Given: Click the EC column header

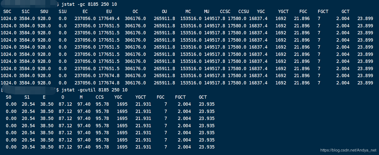Looking at the screenshot, I should coord(85,12).
